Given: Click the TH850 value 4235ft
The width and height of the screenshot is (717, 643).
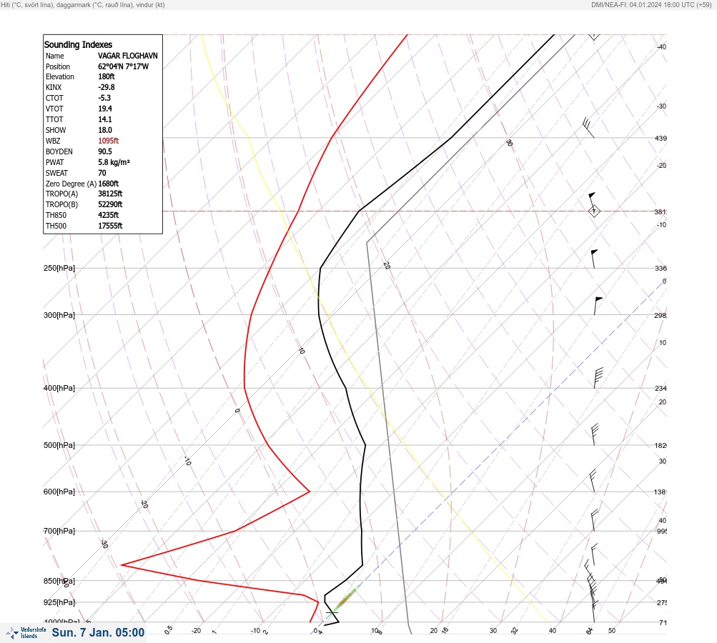Looking at the screenshot, I should tap(109, 215).
